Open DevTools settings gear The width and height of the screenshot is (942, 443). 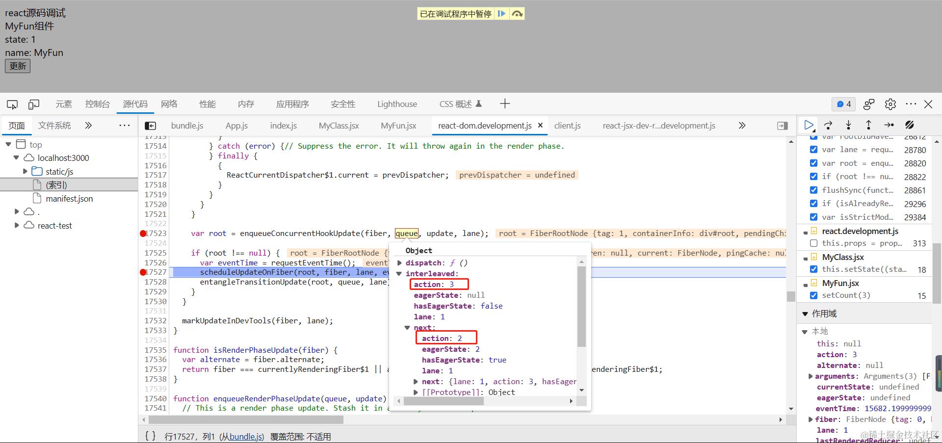[890, 104]
